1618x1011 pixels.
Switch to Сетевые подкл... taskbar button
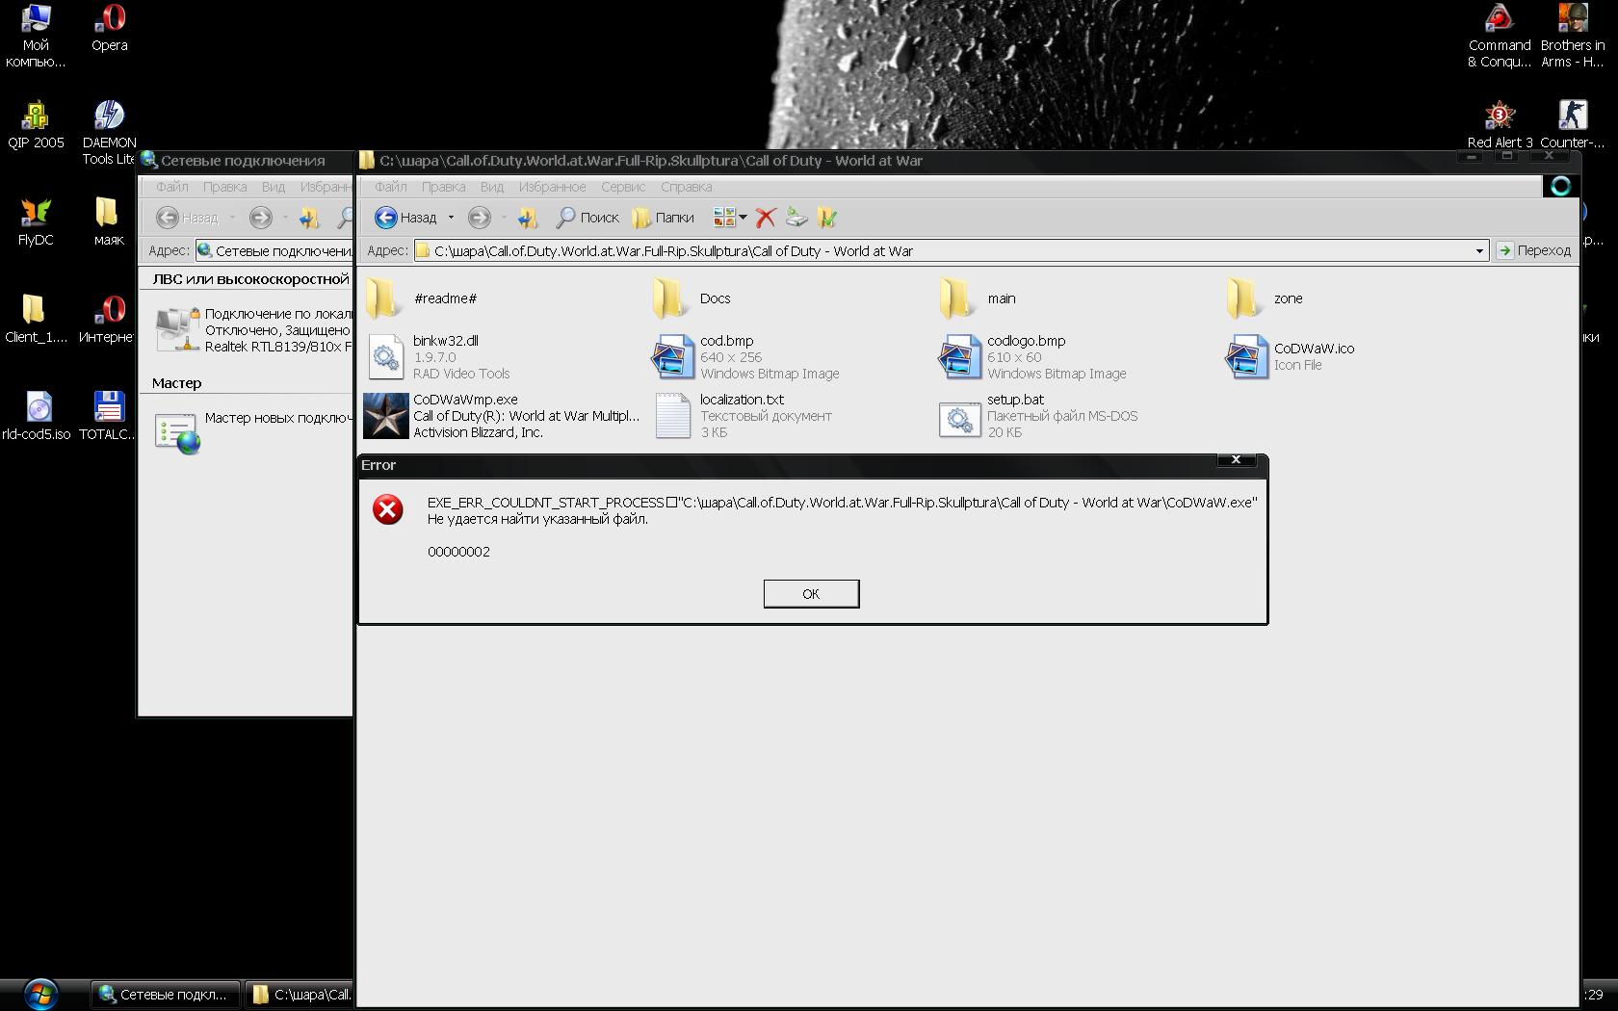click(x=164, y=995)
